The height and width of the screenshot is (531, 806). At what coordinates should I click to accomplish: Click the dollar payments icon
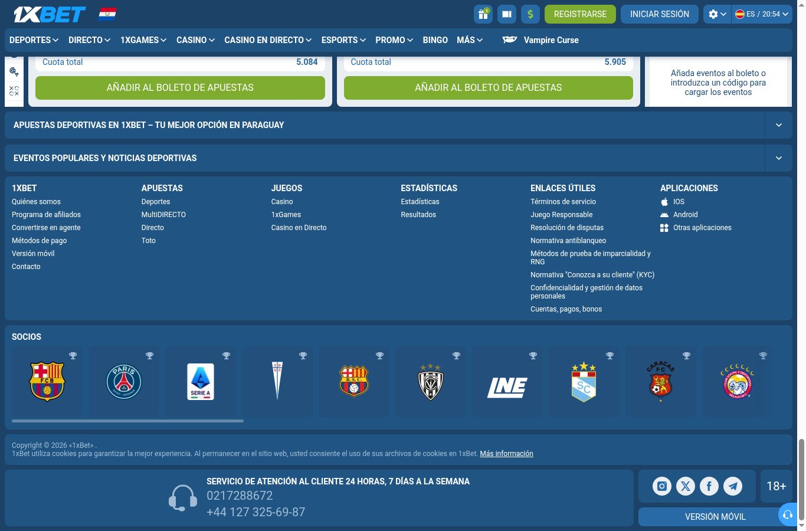tap(530, 14)
